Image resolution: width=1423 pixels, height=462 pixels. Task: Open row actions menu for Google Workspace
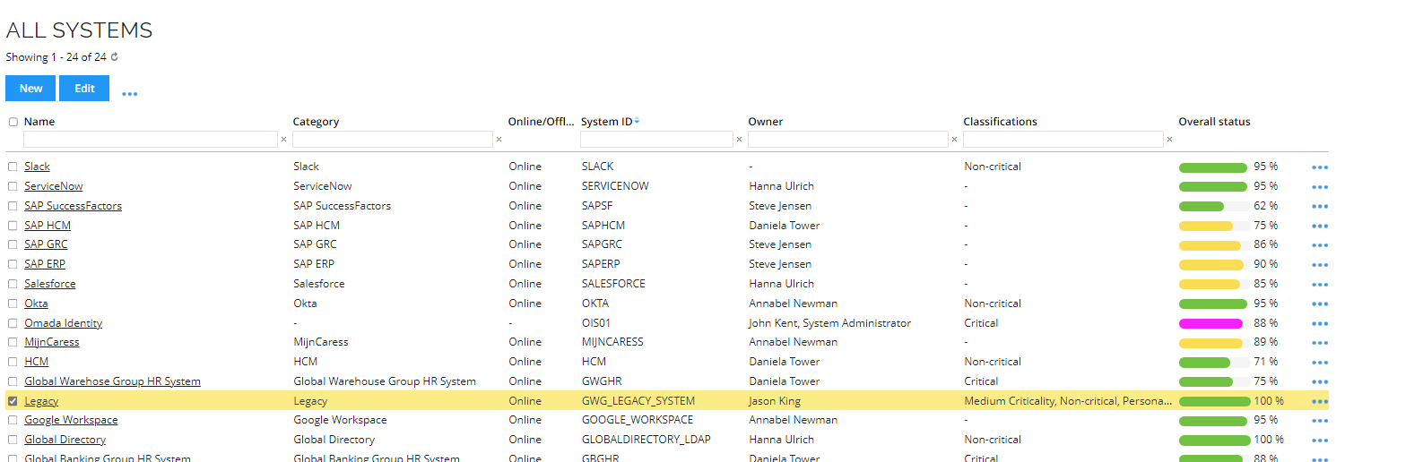(1320, 421)
